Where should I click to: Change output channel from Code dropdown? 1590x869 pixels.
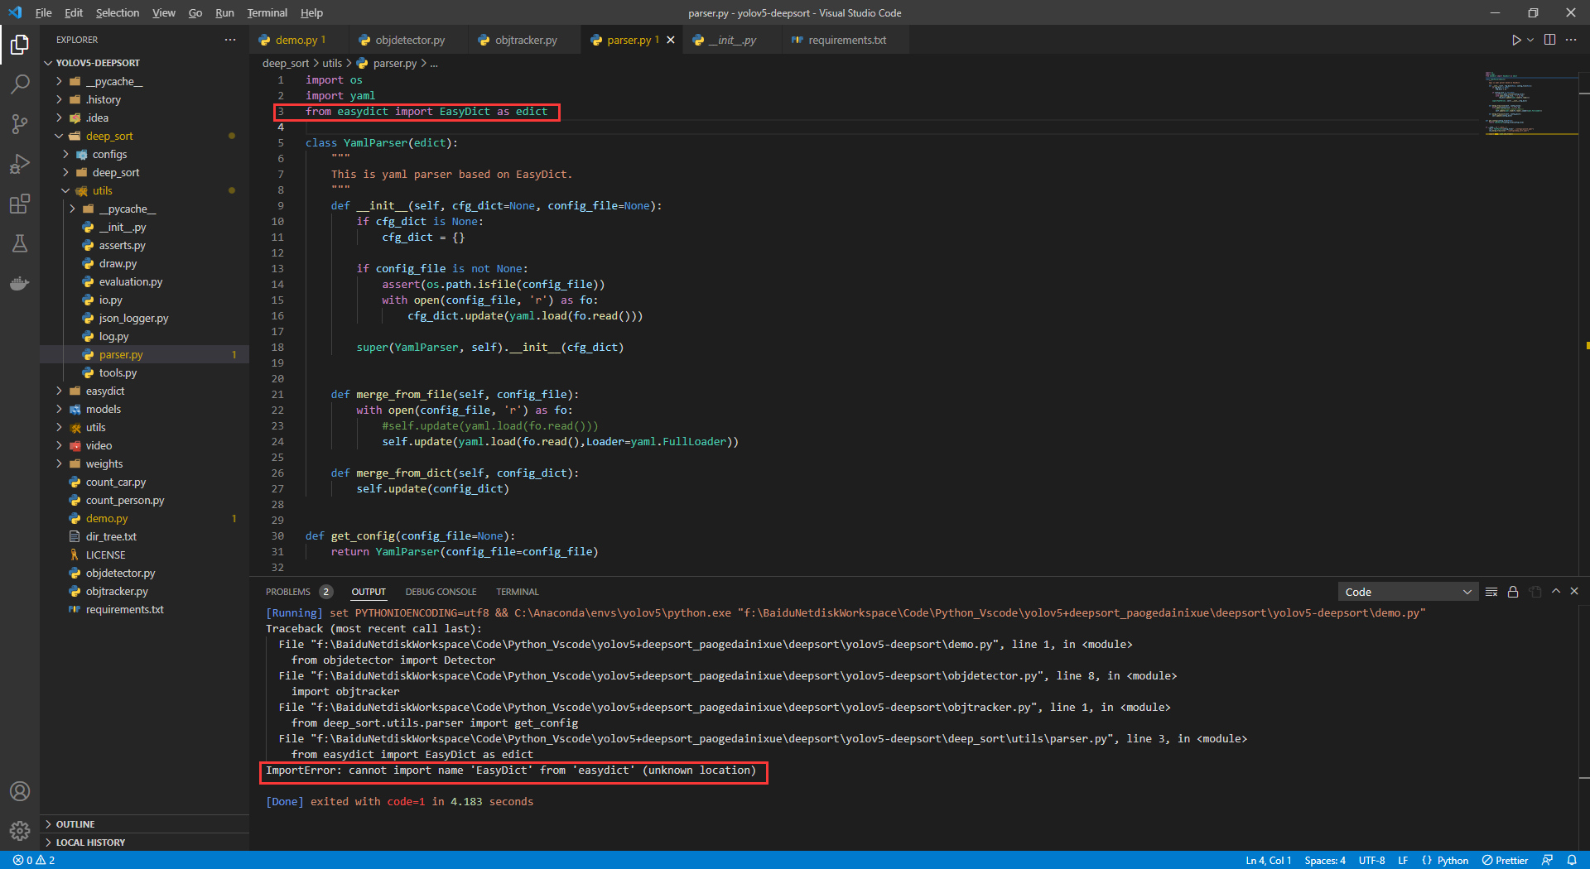coord(1407,591)
